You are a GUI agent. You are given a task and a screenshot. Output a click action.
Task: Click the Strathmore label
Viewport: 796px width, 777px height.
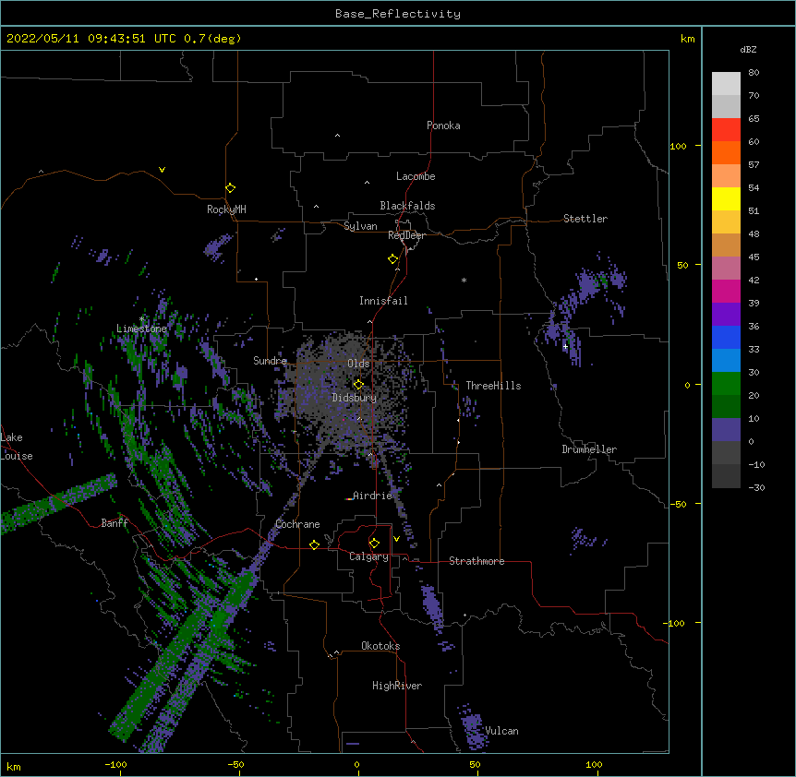pos(476,561)
